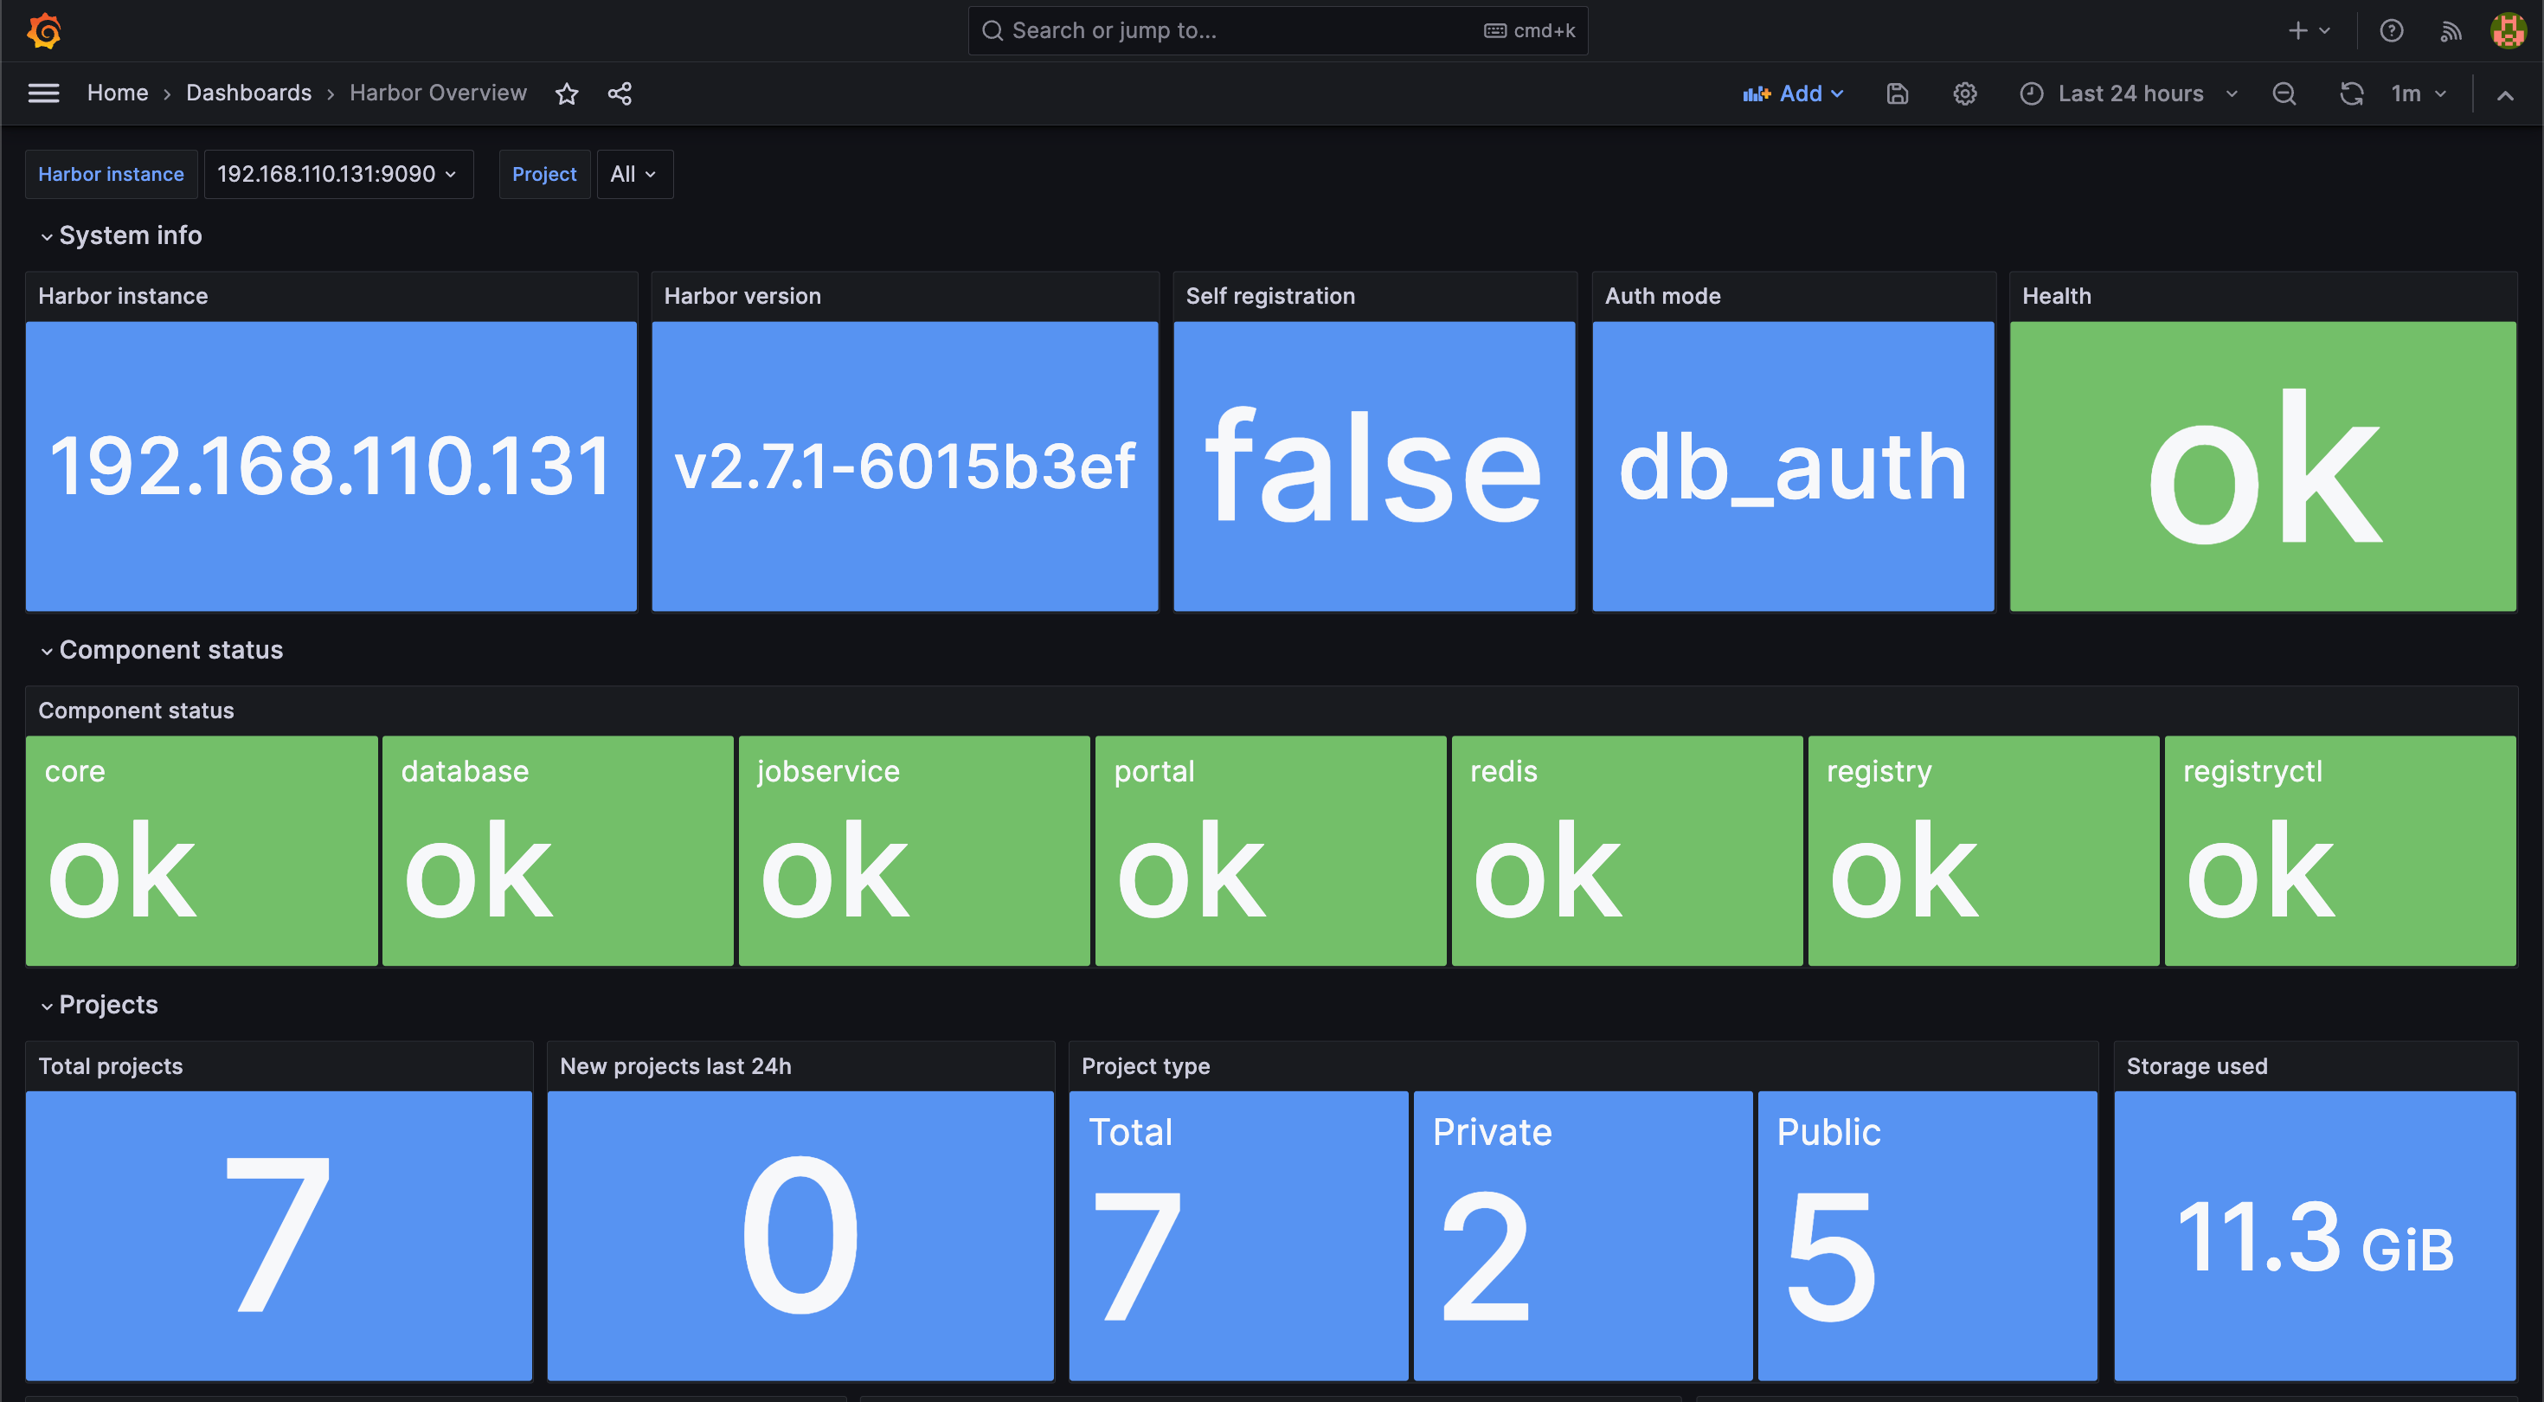Select the Harbor instance variable dropdown
This screenshot has width=2544, height=1402.
tap(337, 174)
